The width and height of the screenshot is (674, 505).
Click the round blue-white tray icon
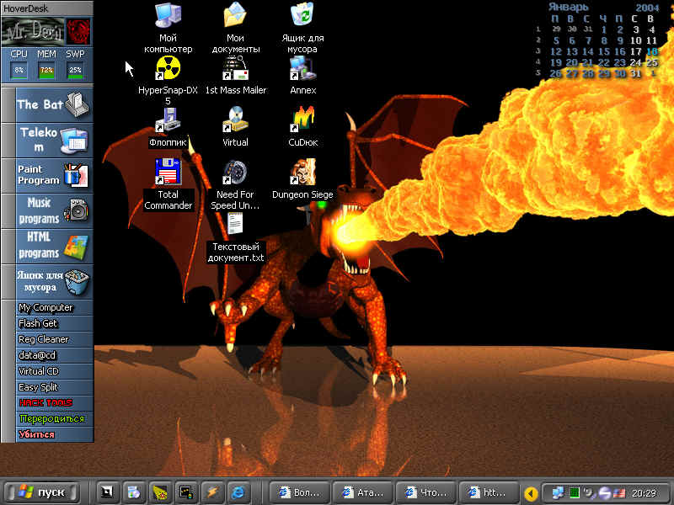point(604,493)
